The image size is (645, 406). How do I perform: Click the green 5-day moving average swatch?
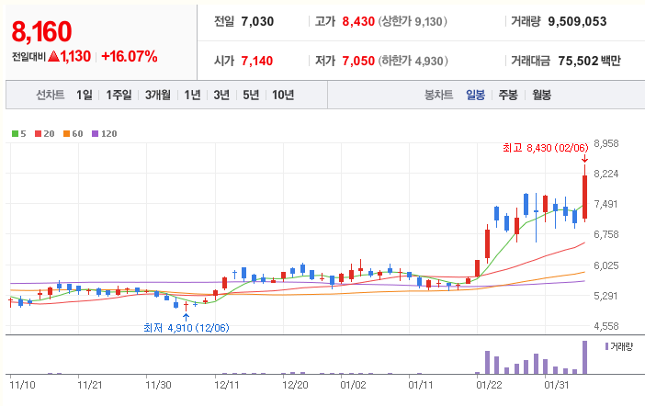pos(16,134)
